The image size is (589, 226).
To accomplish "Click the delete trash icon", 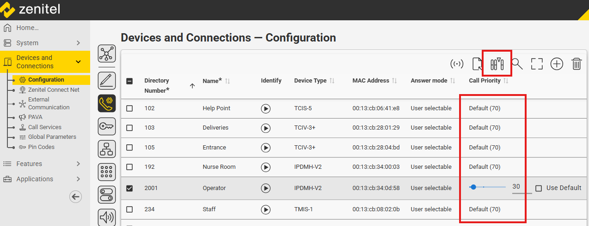I will click(577, 64).
